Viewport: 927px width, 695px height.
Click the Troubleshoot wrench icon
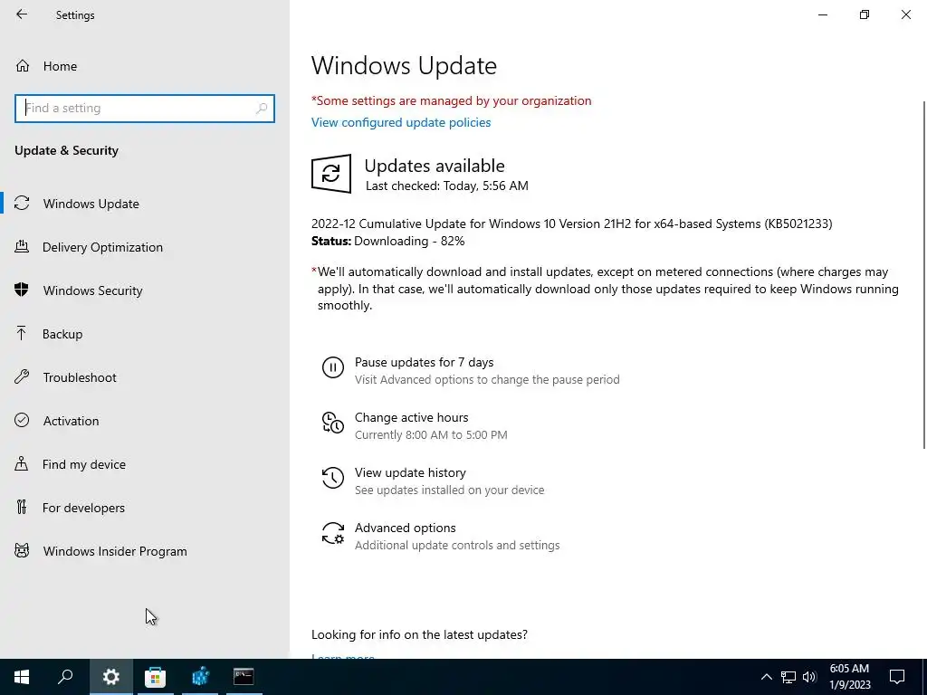pyautogui.click(x=22, y=376)
